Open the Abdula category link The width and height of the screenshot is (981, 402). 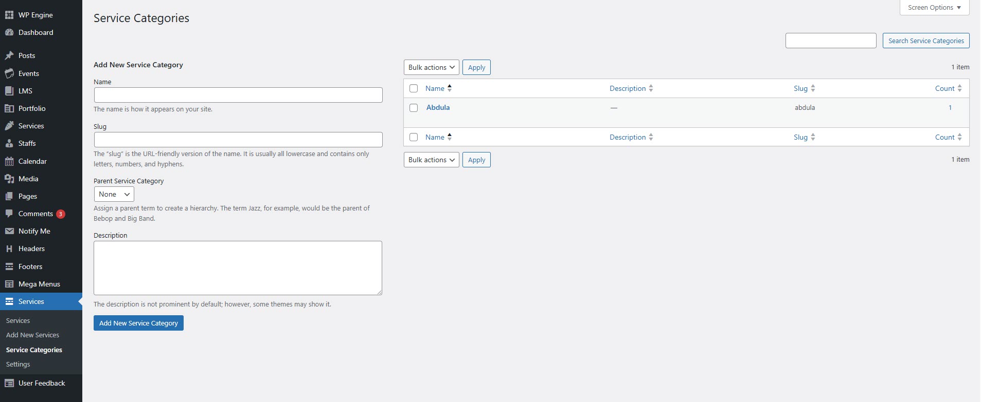click(x=438, y=107)
